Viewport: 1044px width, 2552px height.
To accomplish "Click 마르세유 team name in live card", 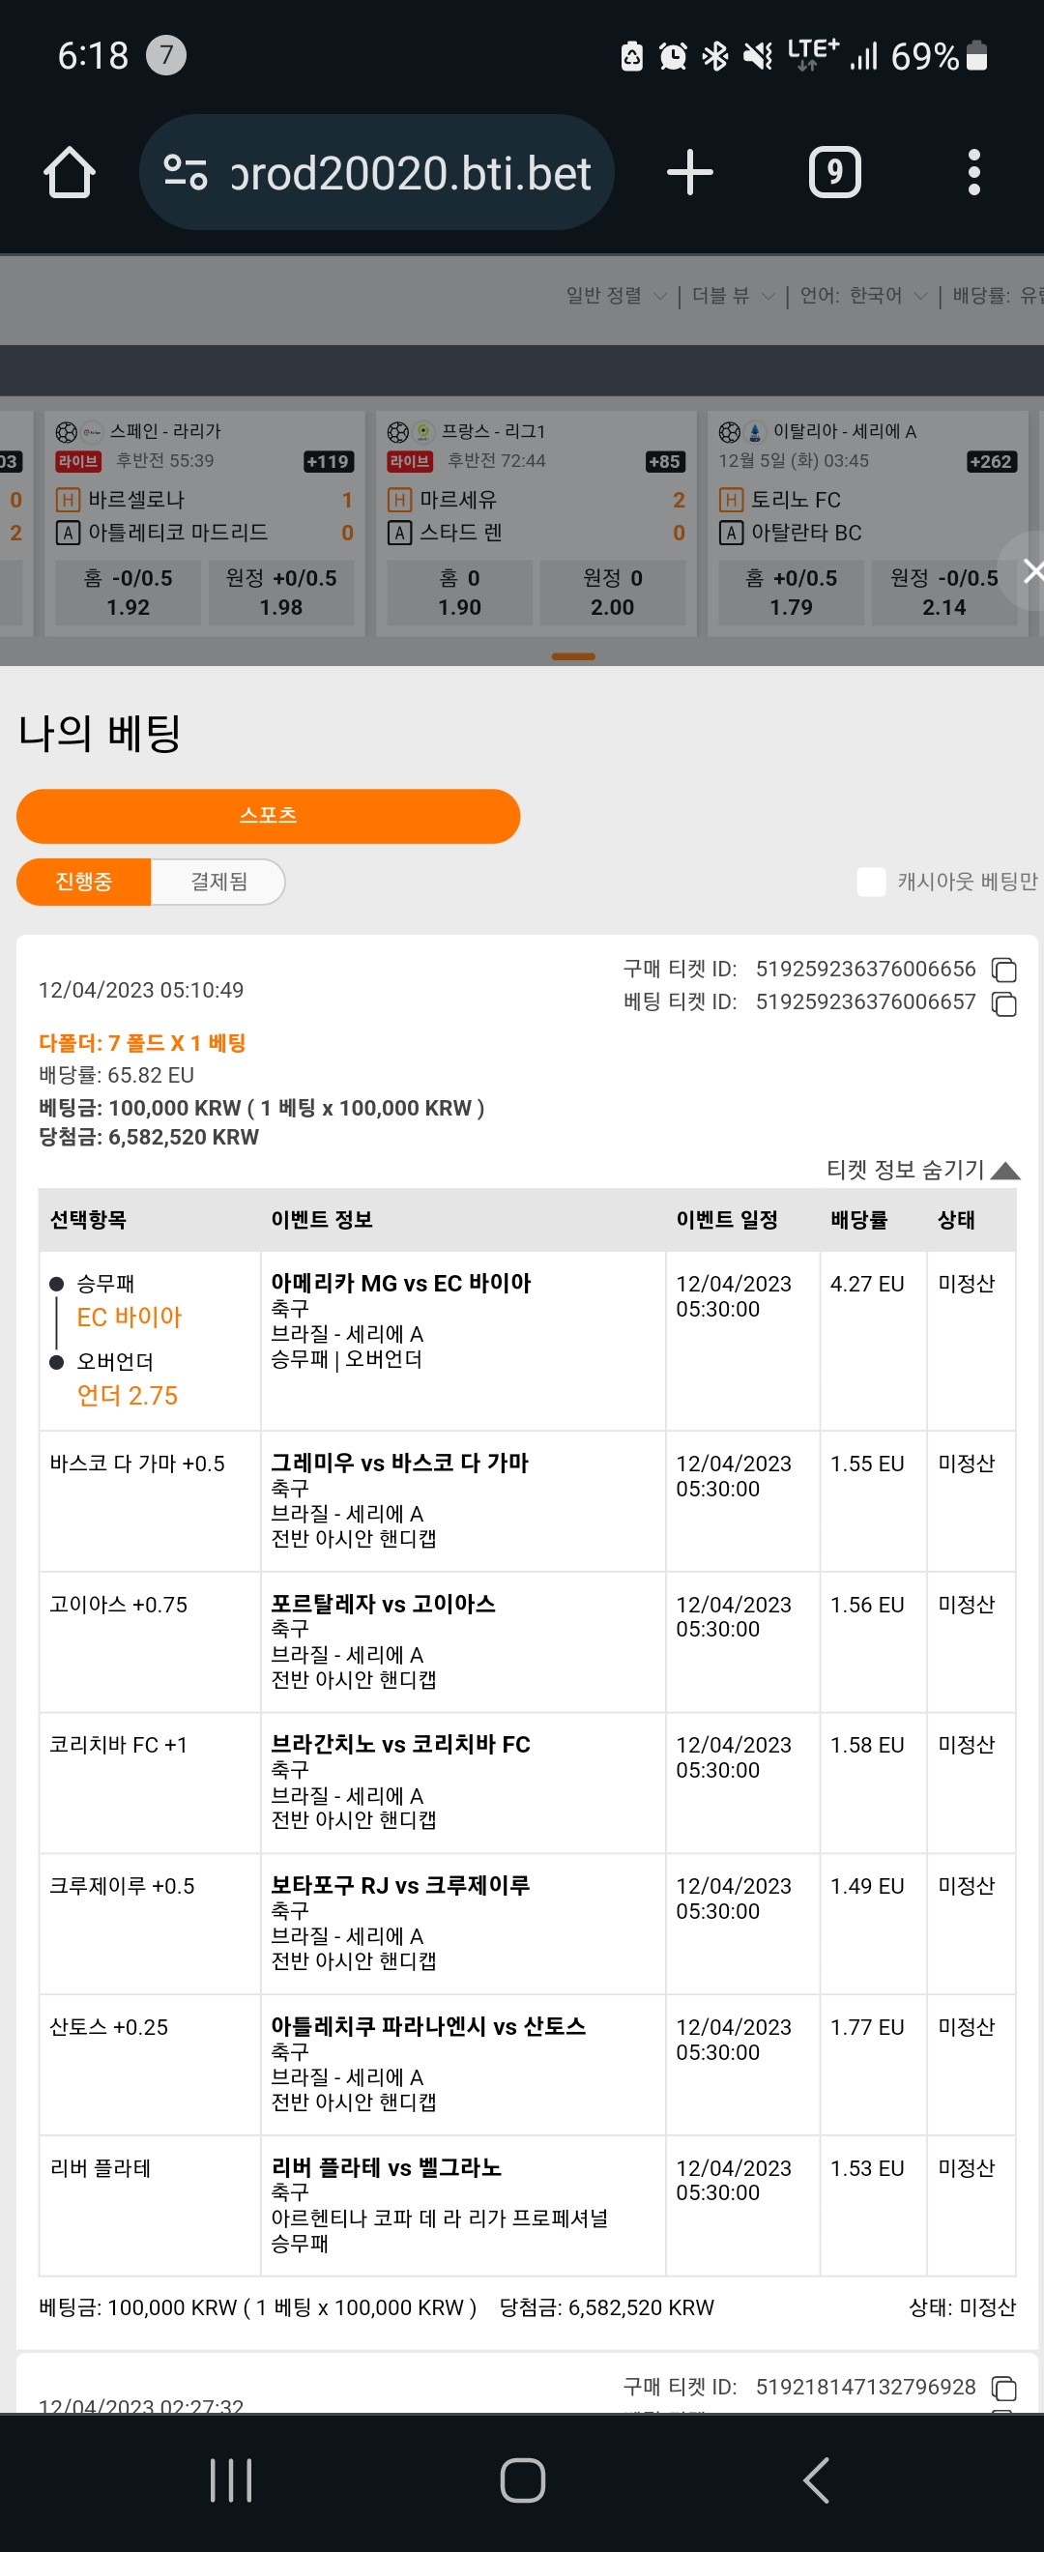I will point(458,501).
